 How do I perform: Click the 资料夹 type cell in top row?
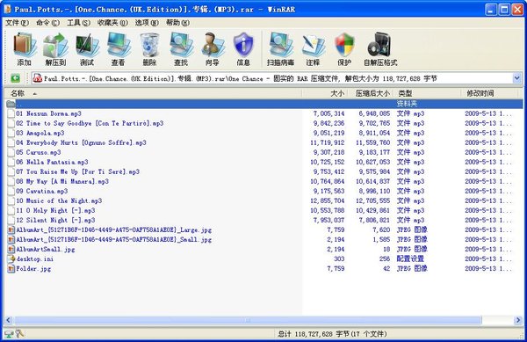point(407,104)
